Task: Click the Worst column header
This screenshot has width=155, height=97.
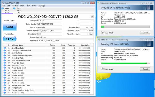Action: coord(63,45)
